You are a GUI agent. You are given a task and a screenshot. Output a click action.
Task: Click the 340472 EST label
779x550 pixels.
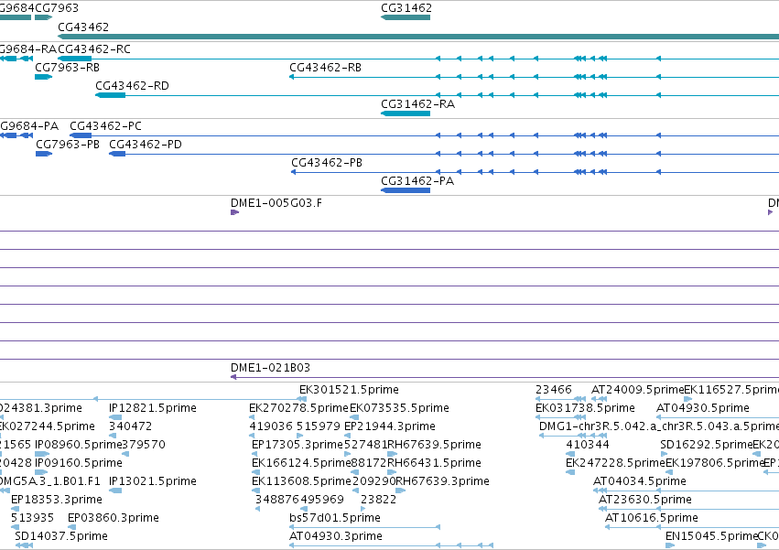(x=131, y=426)
